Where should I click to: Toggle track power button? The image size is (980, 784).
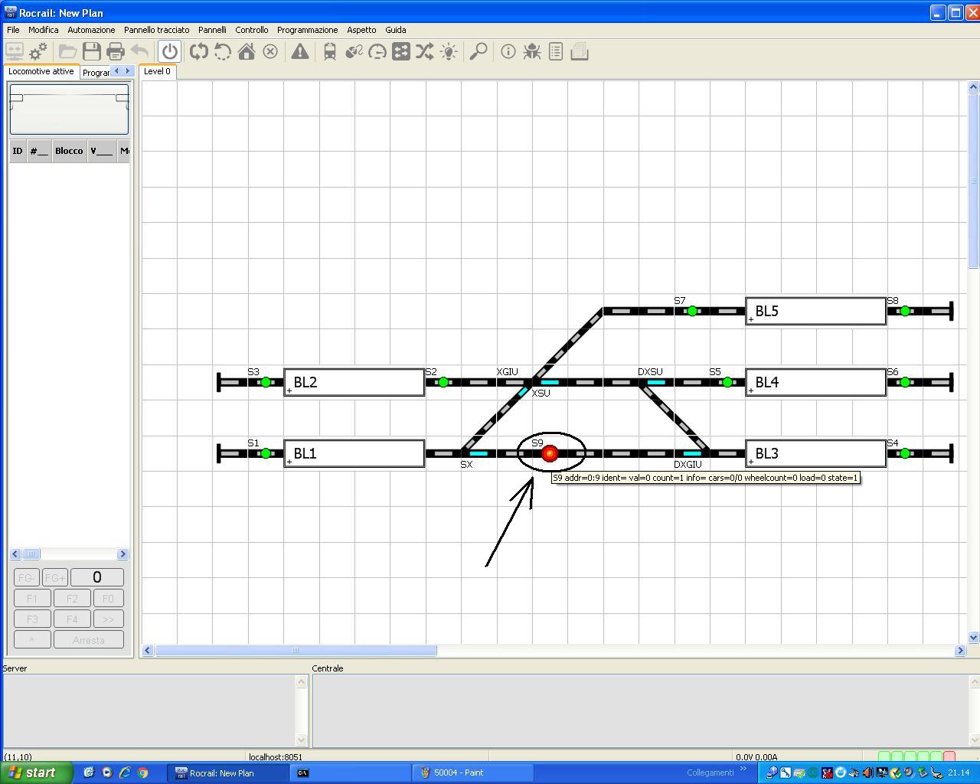tap(170, 52)
